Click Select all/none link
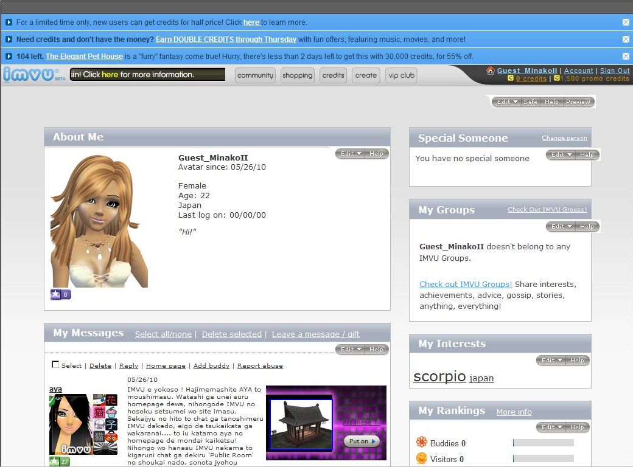 coord(163,334)
